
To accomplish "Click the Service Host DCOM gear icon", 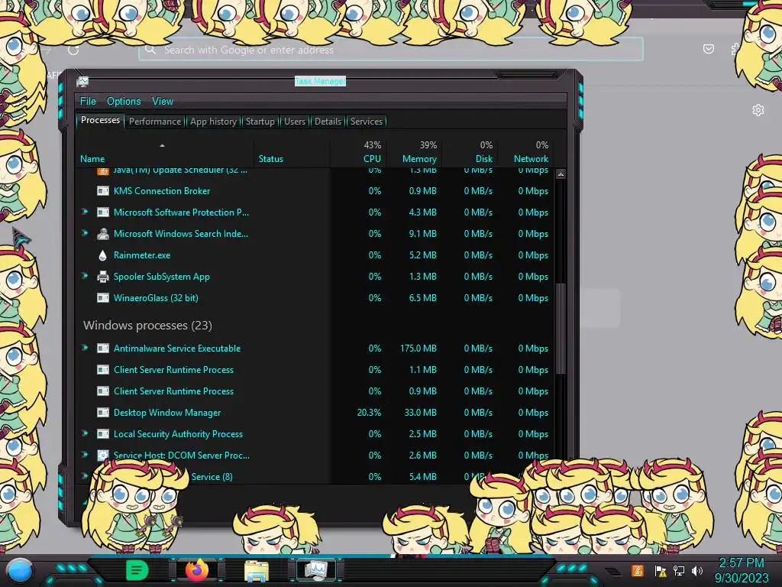I will click(103, 456).
